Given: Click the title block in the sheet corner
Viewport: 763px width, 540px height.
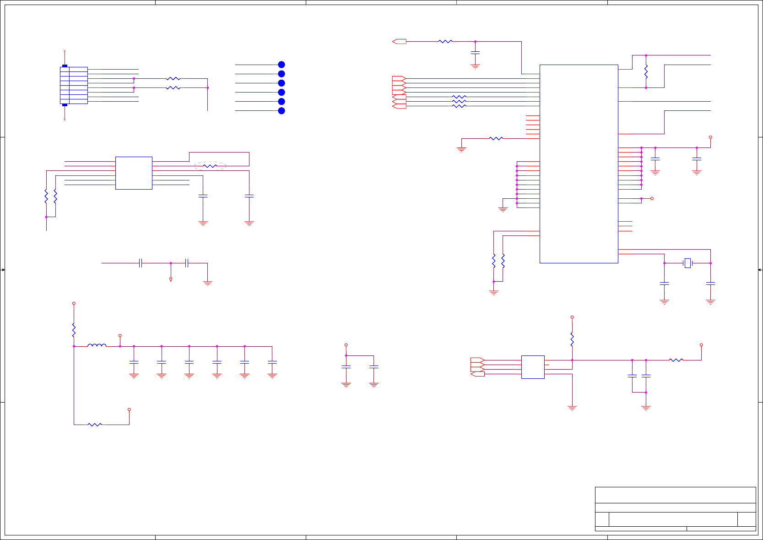Looking at the screenshot, I should (x=675, y=509).
